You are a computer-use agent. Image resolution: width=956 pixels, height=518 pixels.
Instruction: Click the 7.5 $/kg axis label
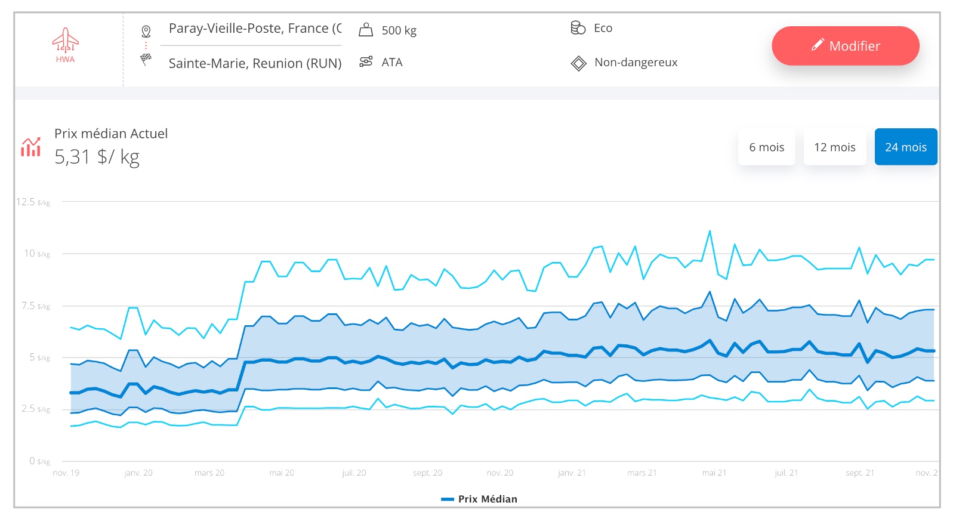pos(35,306)
